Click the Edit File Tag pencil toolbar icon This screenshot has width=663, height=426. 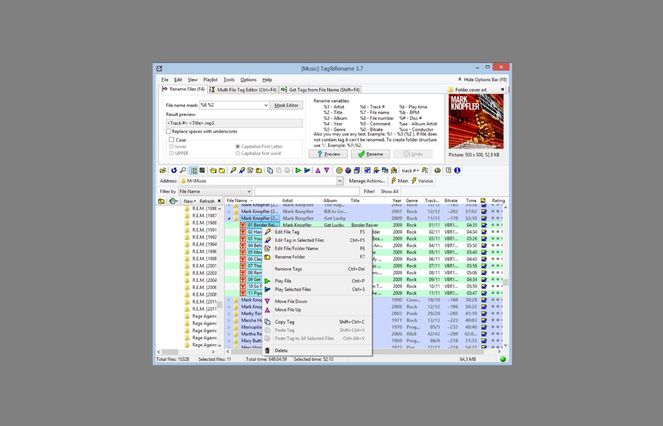pos(233,171)
